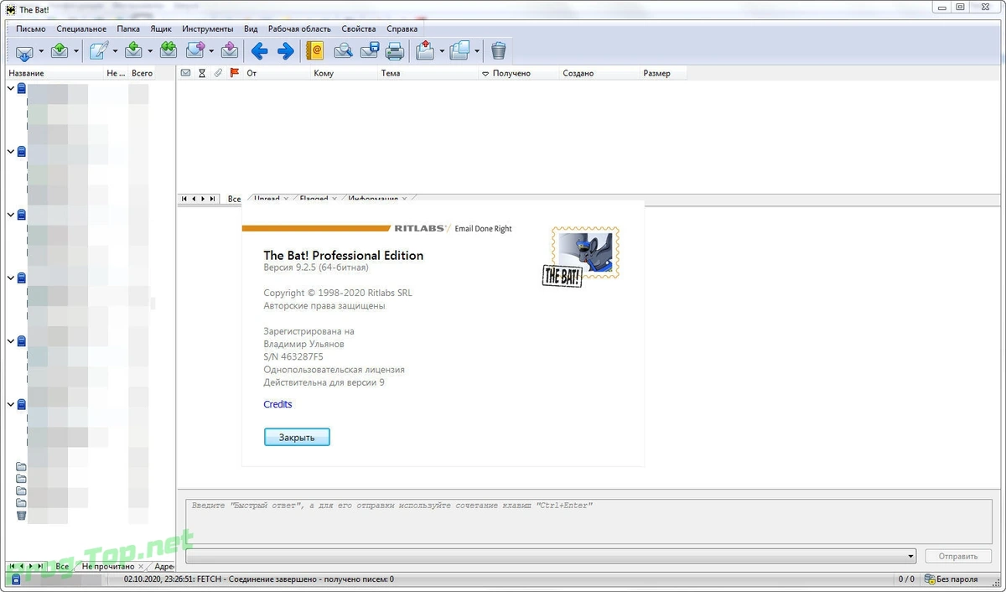Click the Print icon in toolbar
This screenshot has width=1006, height=592.
coord(394,51)
